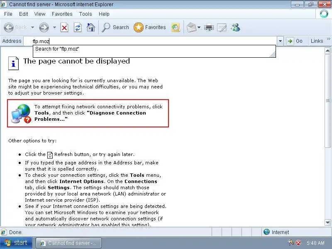
Task: Open the Edit menu
Action: (x=23, y=14)
